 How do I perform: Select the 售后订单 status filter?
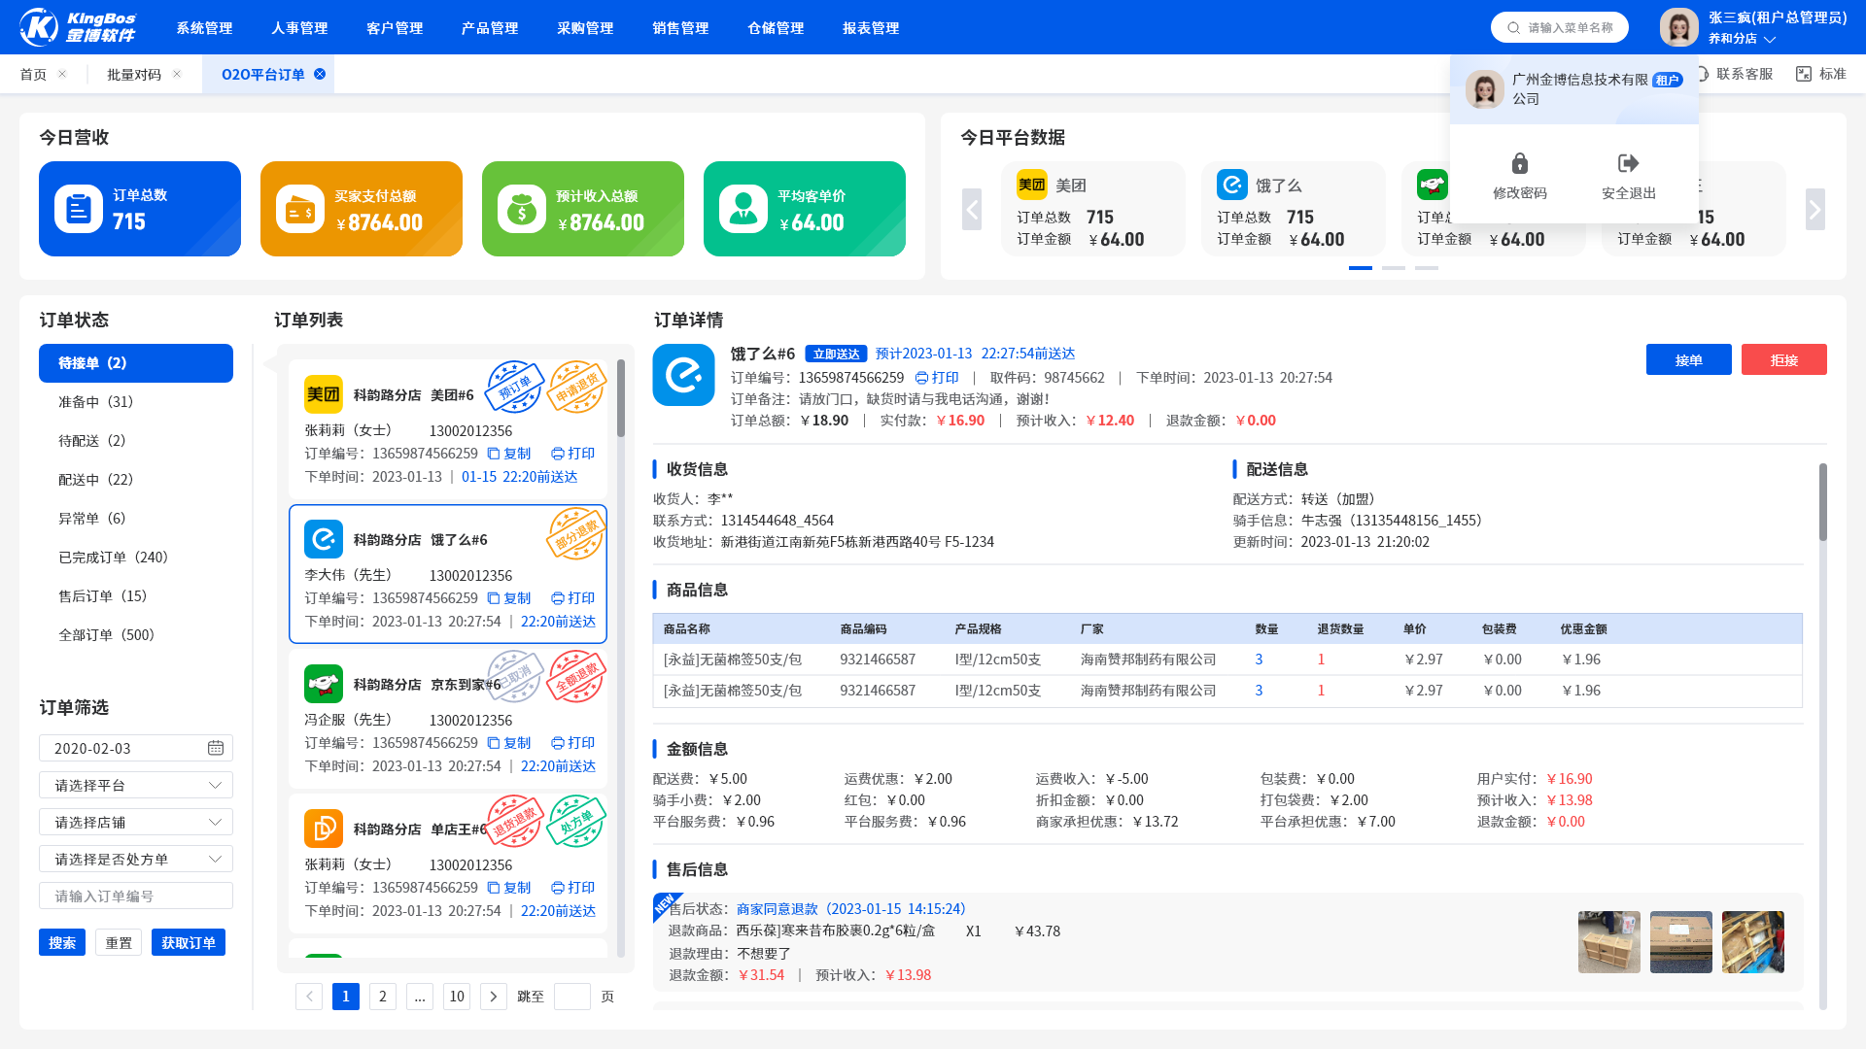pyautogui.click(x=102, y=596)
